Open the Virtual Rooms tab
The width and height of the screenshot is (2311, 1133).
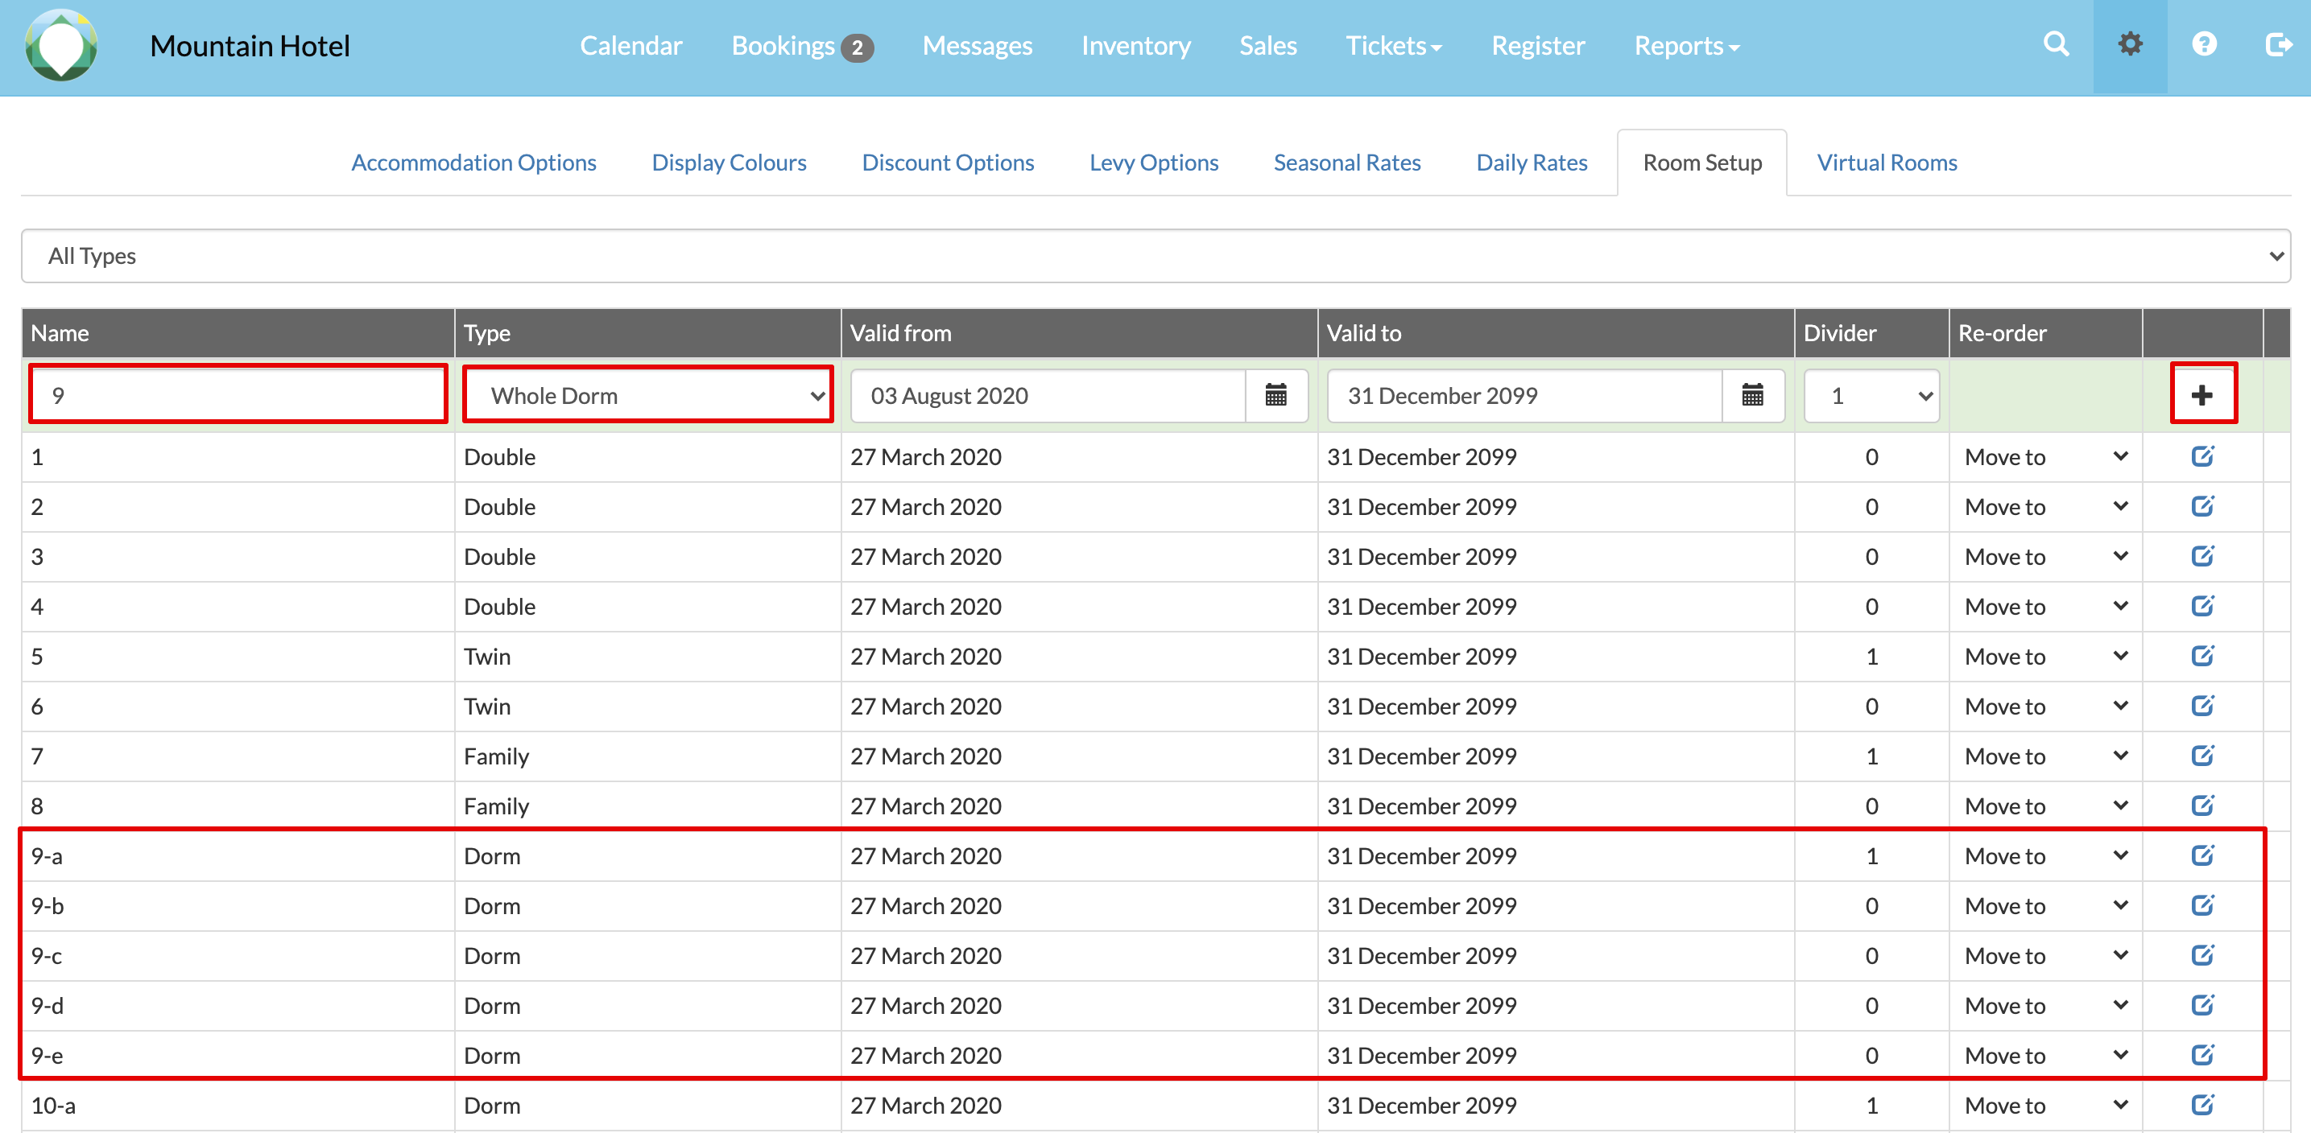pyautogui.click(x=1886, y=163)
